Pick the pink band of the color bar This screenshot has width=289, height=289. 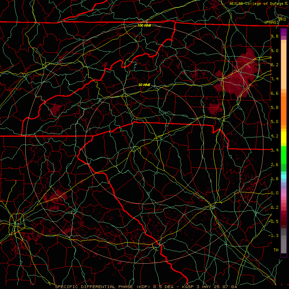pos(284,195)
